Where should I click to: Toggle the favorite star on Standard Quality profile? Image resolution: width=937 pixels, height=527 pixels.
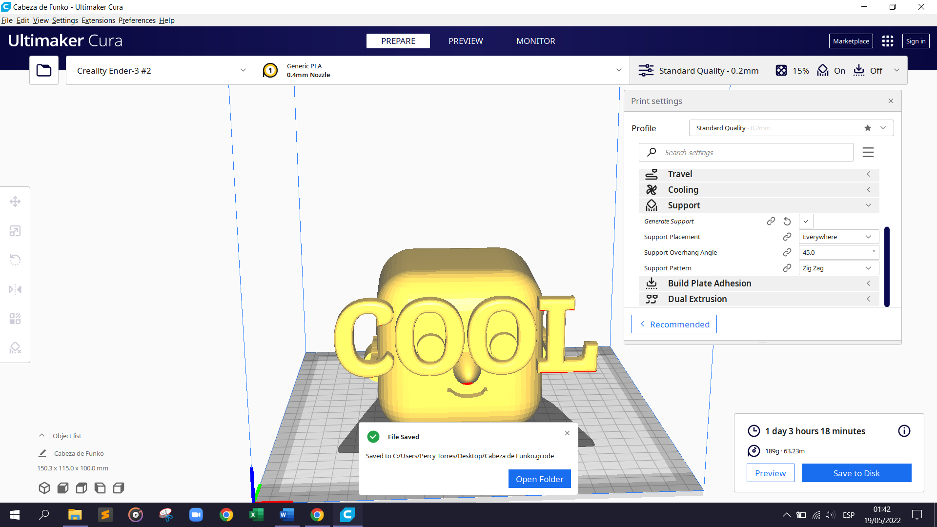(867, 128)
